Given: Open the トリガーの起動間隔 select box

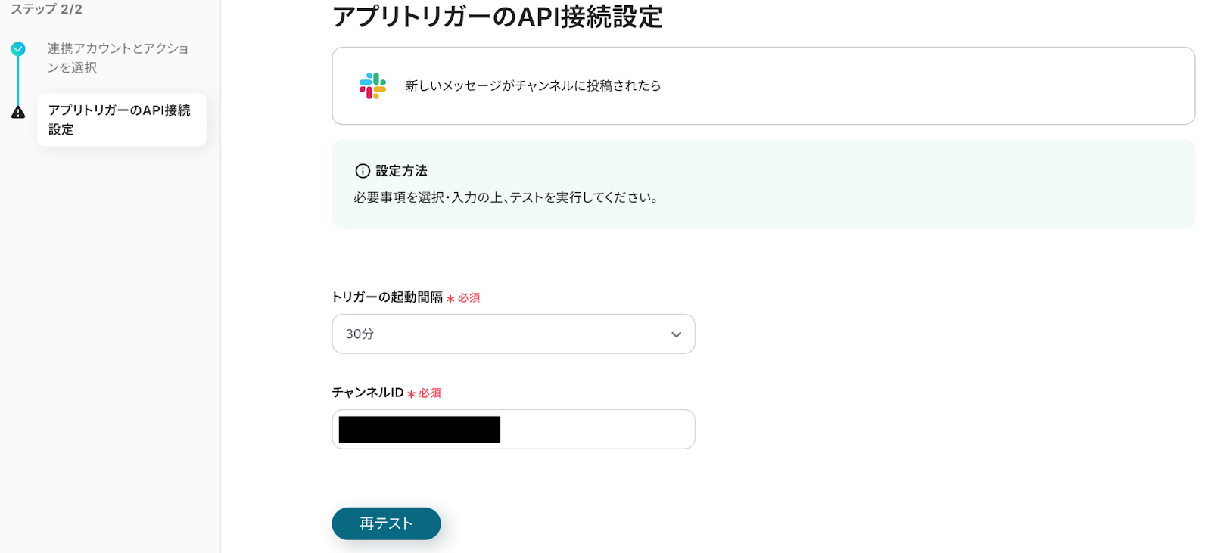Looking at the screenshot, I should pos(500,334).
